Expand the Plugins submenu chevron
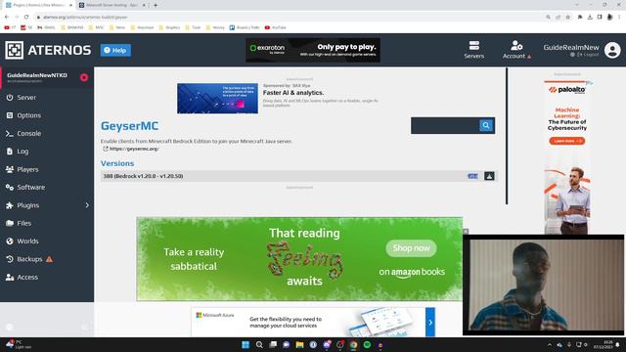The height and width of the screenshot is (352, 626). coord(87,205)
